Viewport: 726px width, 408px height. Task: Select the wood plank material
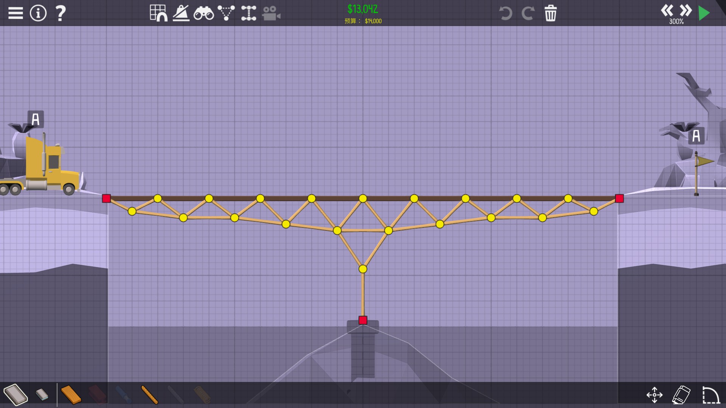[x=71, y=395]
